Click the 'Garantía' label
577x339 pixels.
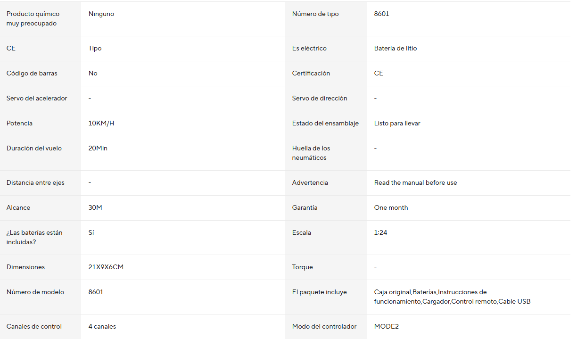305,208
